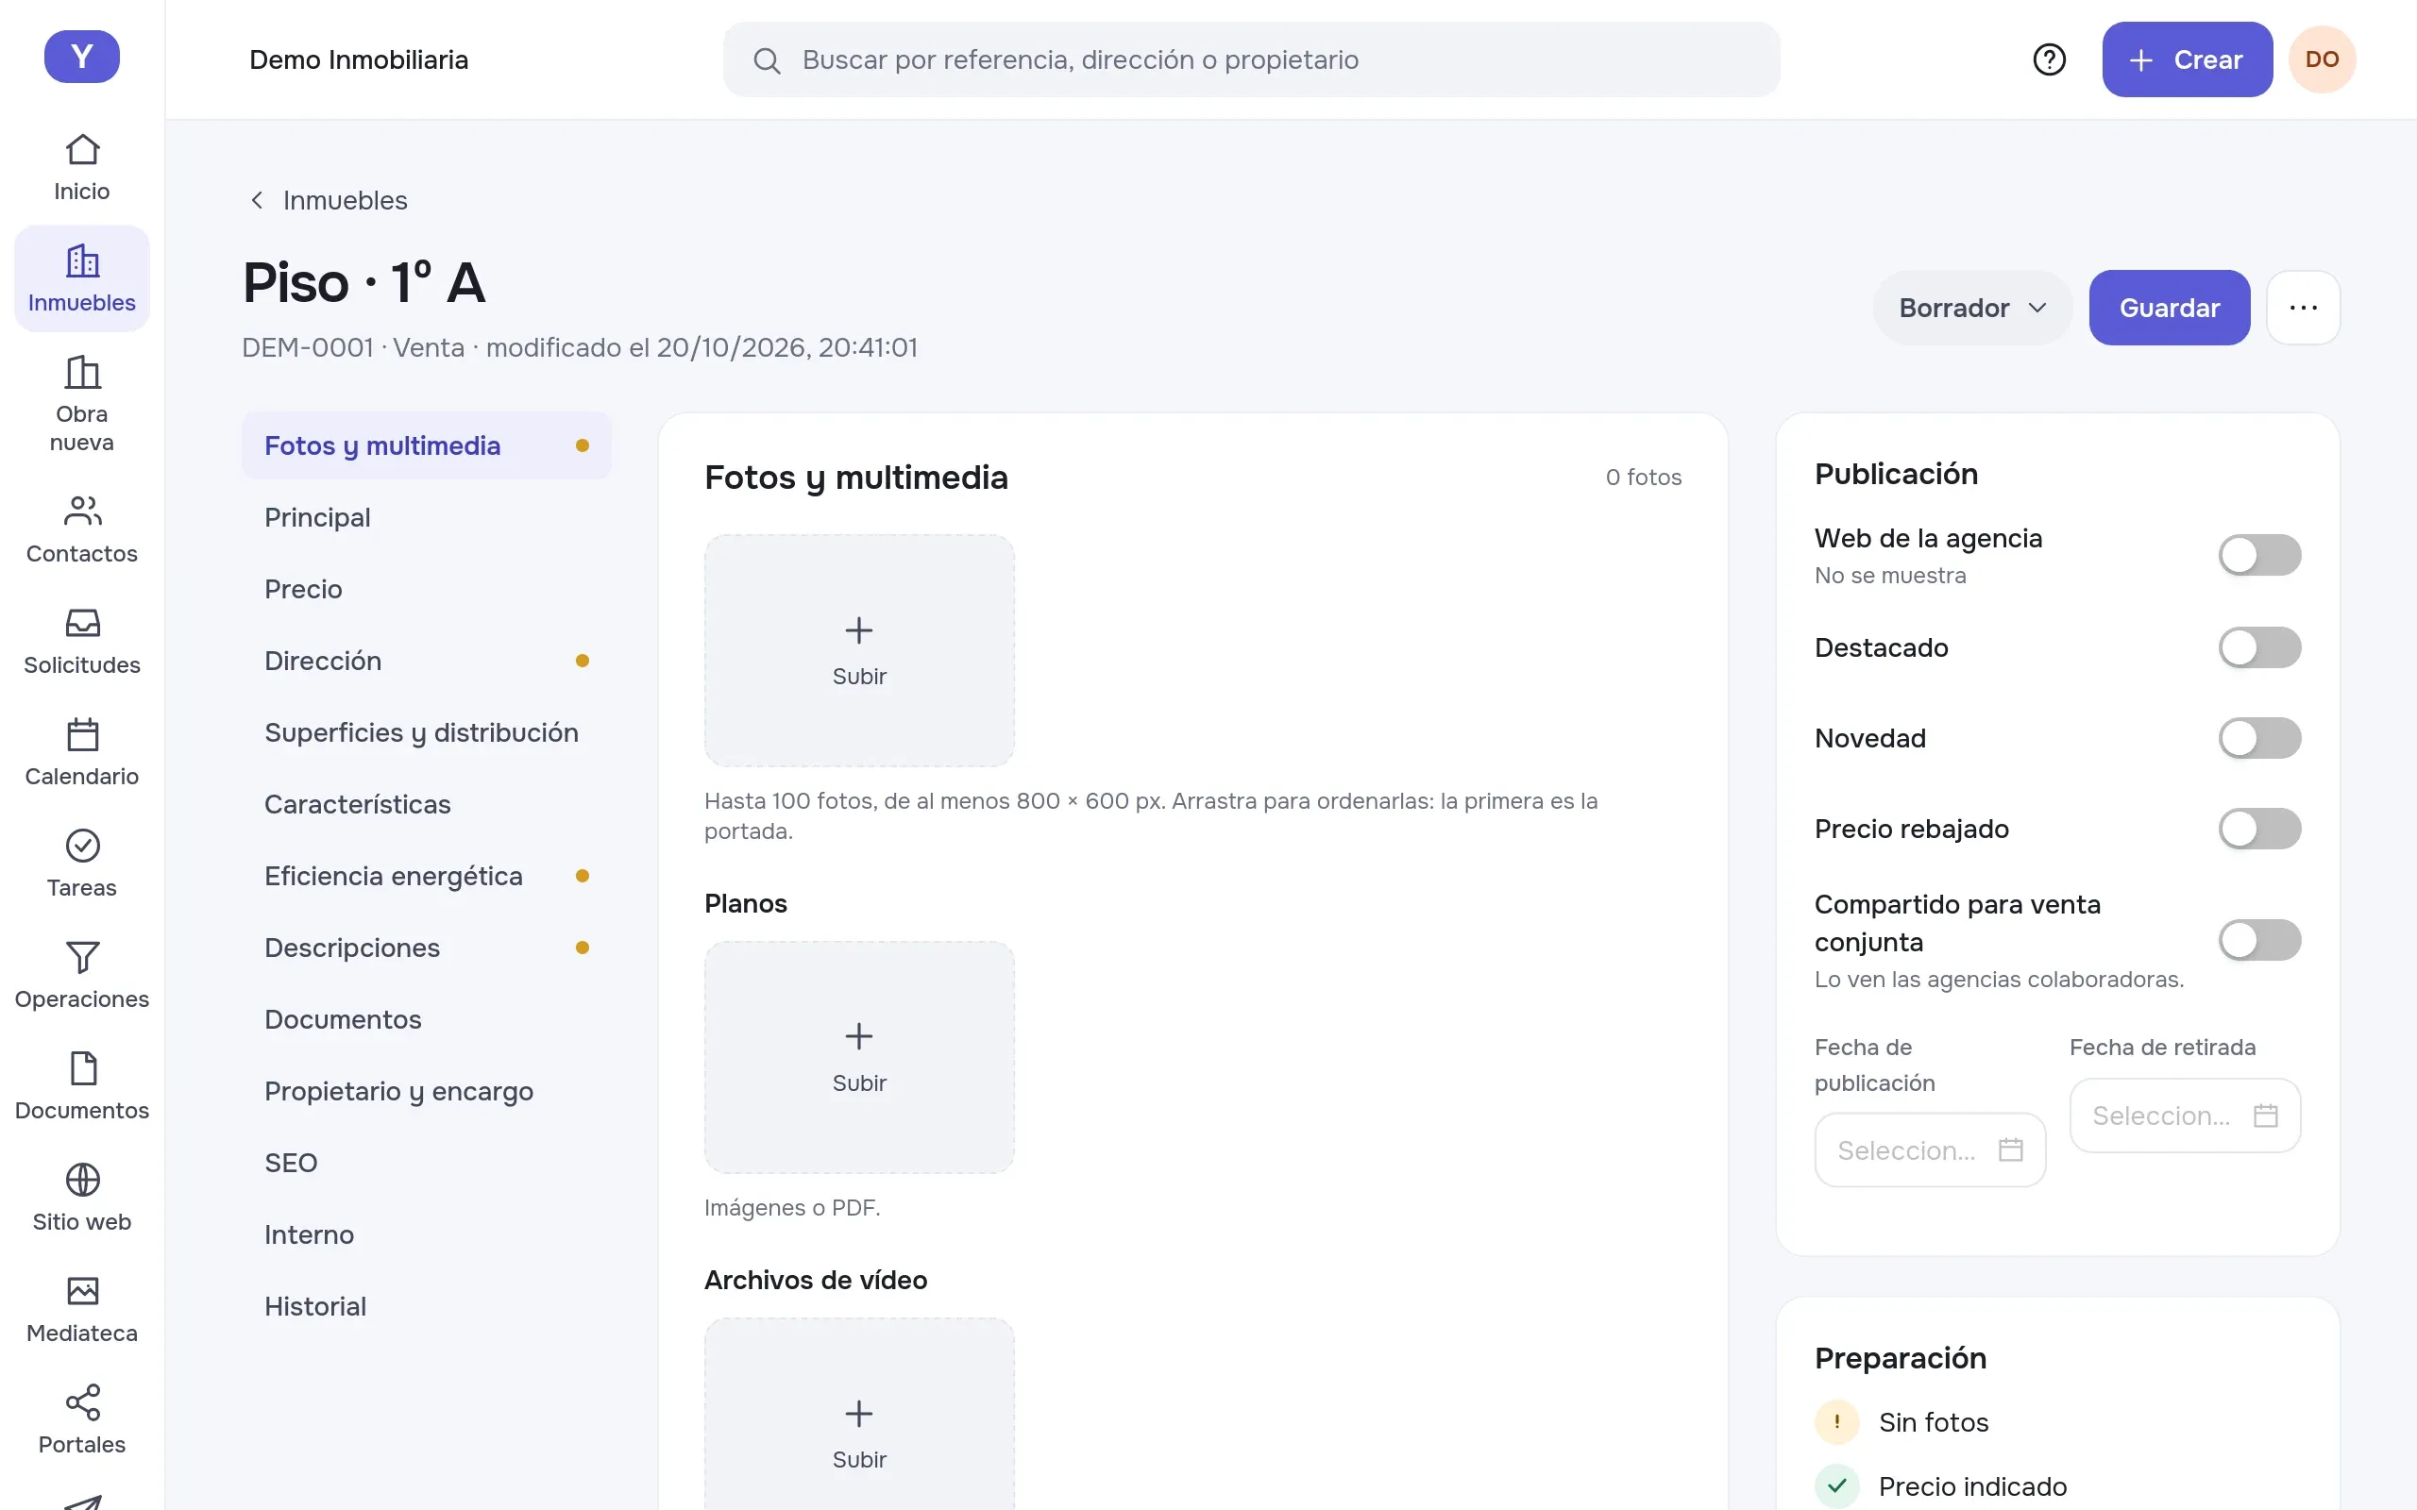
Task: Click the Guardar button
Action: pos(2170,308)
